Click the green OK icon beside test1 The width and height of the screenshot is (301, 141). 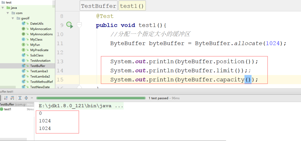click(2, 109)
